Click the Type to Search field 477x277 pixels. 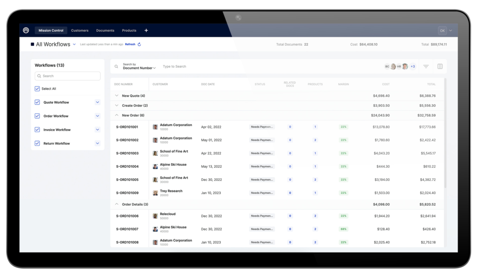[x=174, y=66]
